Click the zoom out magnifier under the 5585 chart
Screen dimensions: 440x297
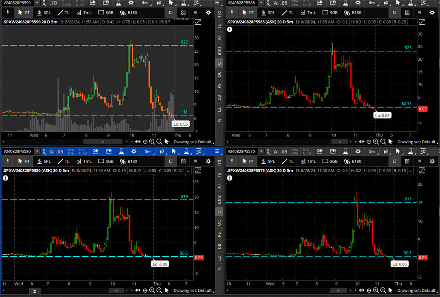tap(383, 142)
